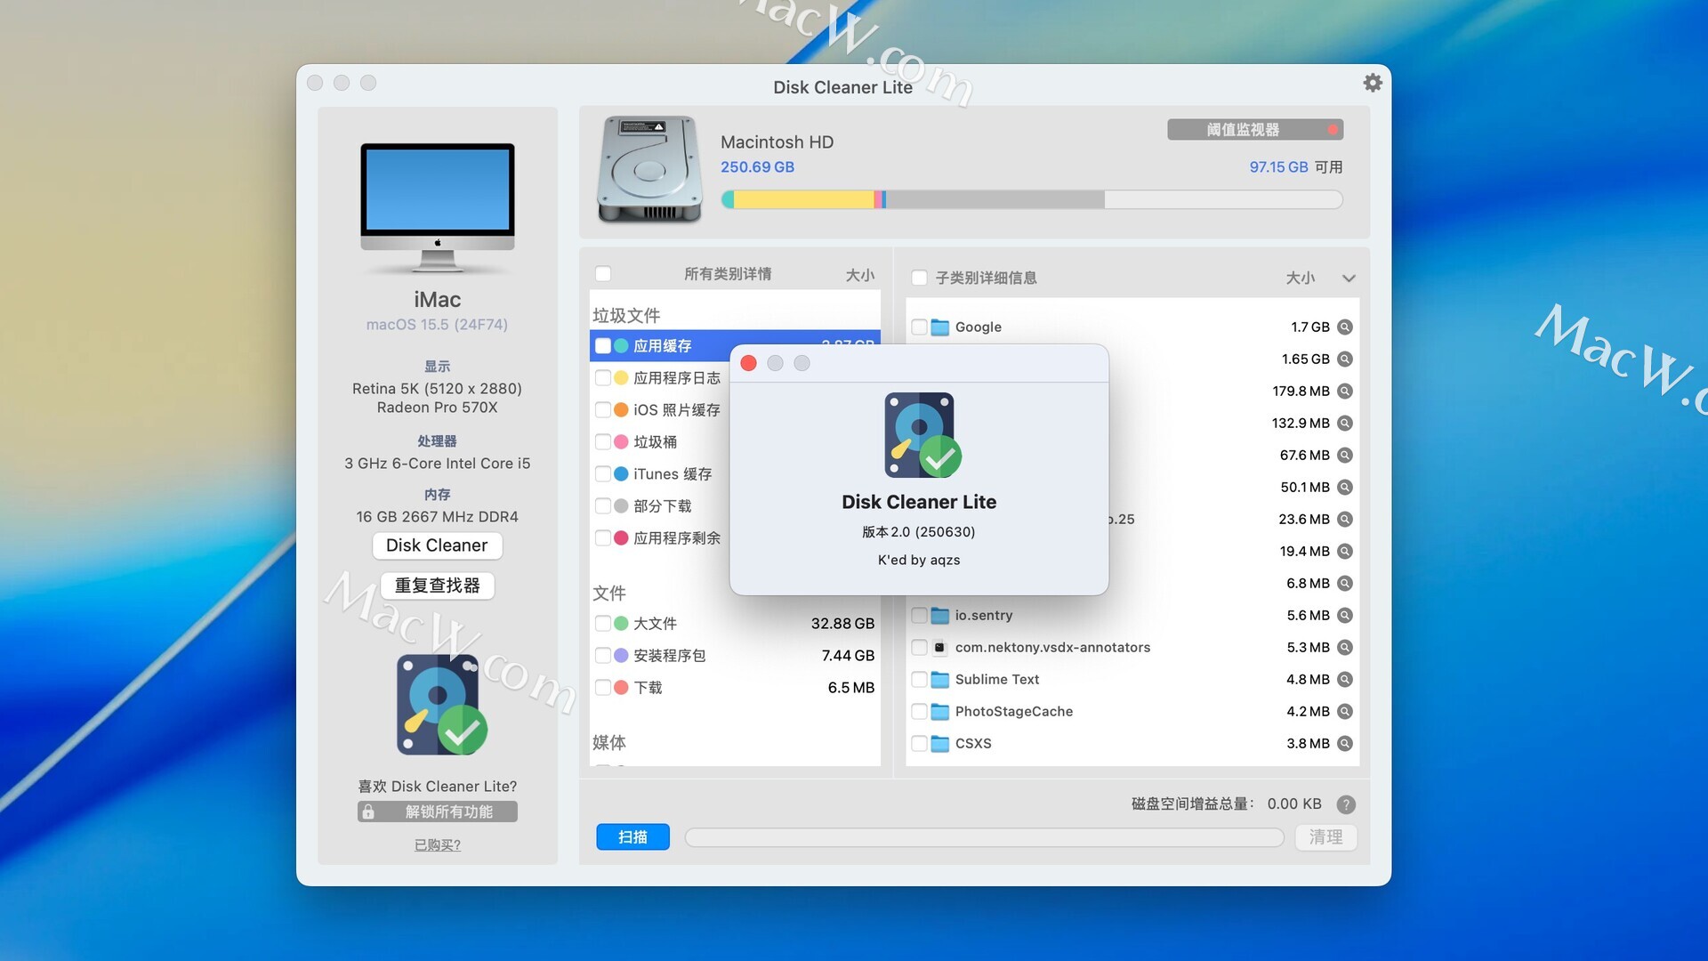This screenshot has width=1708, height=961.
Task: Click 解锁所有功能 unlock button
Action: 437,812
